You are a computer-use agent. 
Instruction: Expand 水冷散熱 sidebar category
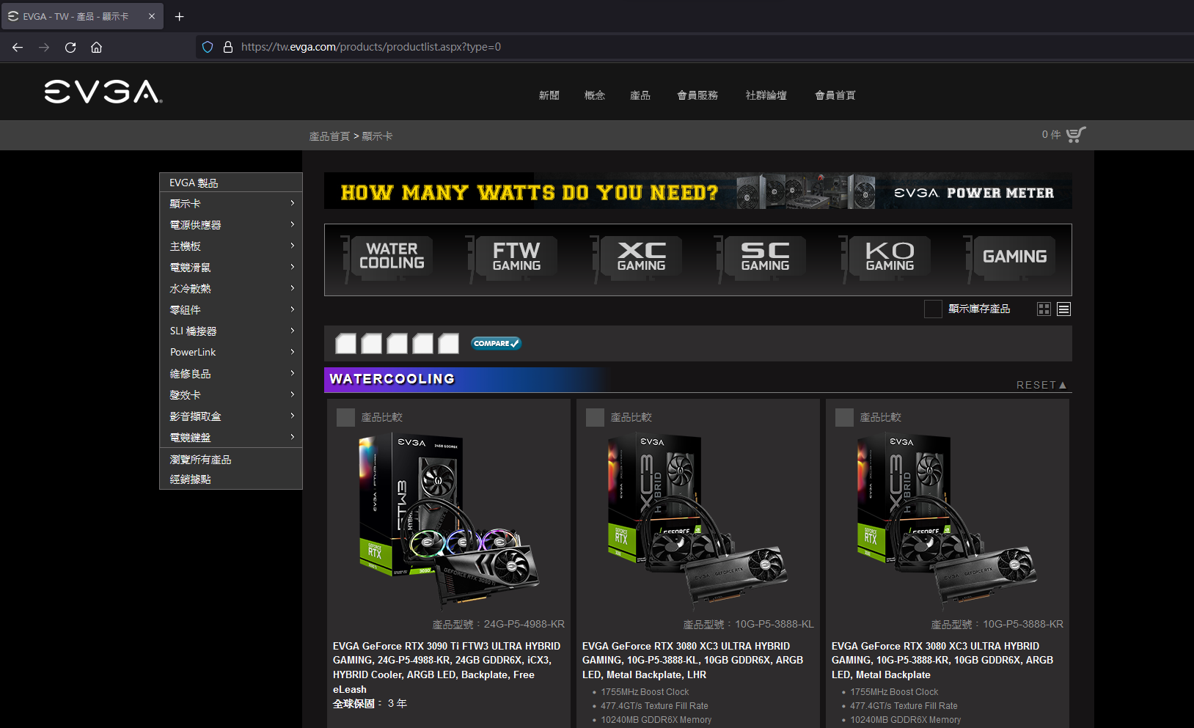click(x=231, y=289)
